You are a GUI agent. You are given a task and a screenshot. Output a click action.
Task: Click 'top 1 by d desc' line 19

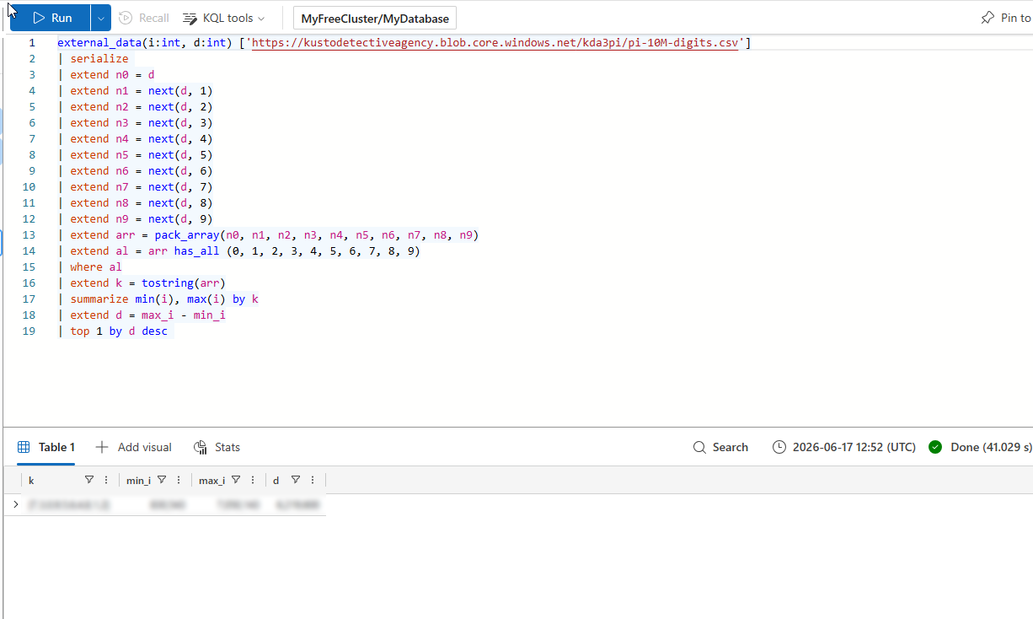tap(119, 331)
